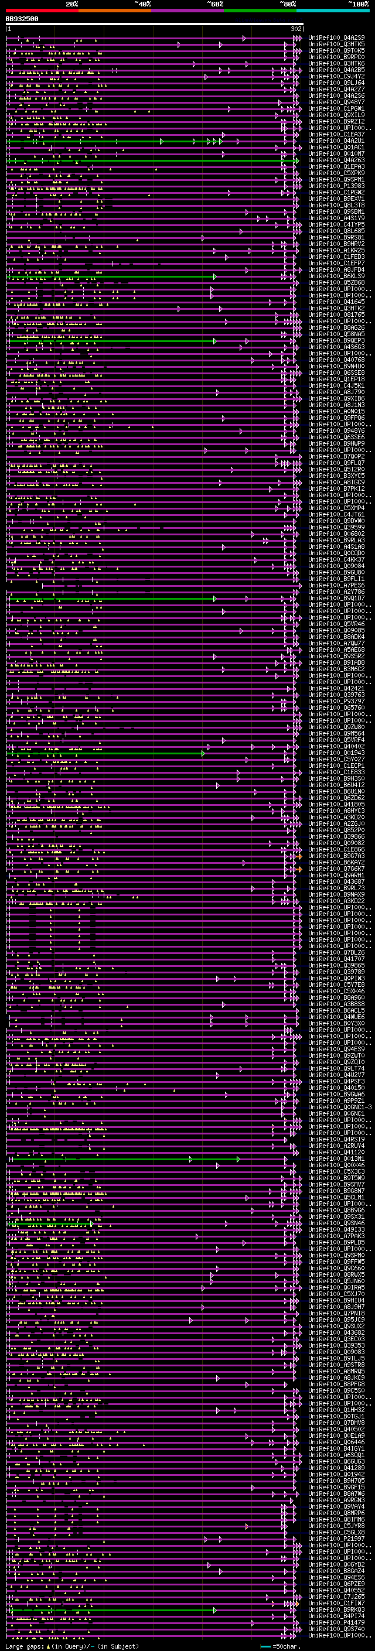Screen dimensions: 375x1651
Task: Select the UniRef100_A8HYC3 label
Action: pos(336,811)
